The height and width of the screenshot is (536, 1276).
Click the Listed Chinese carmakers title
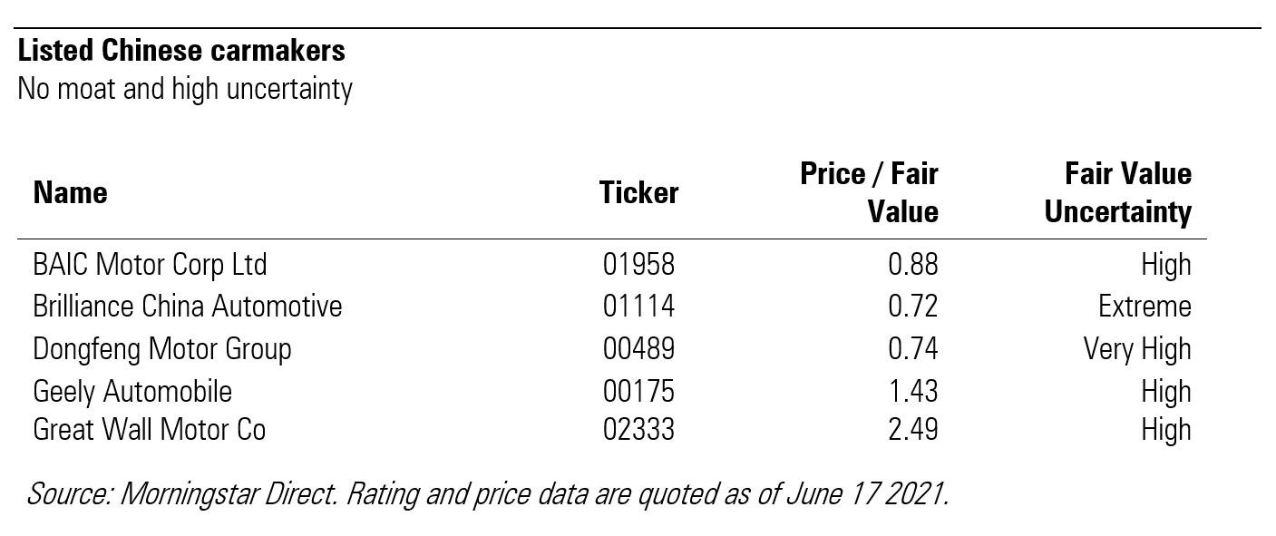(181, 51)
